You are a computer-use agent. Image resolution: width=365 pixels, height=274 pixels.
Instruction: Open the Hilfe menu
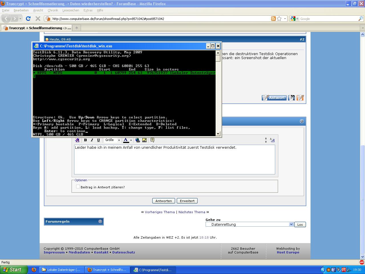click(100, 10)
